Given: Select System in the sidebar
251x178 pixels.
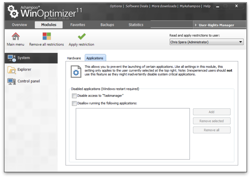Looking at the screenshot, I should 31,58.
